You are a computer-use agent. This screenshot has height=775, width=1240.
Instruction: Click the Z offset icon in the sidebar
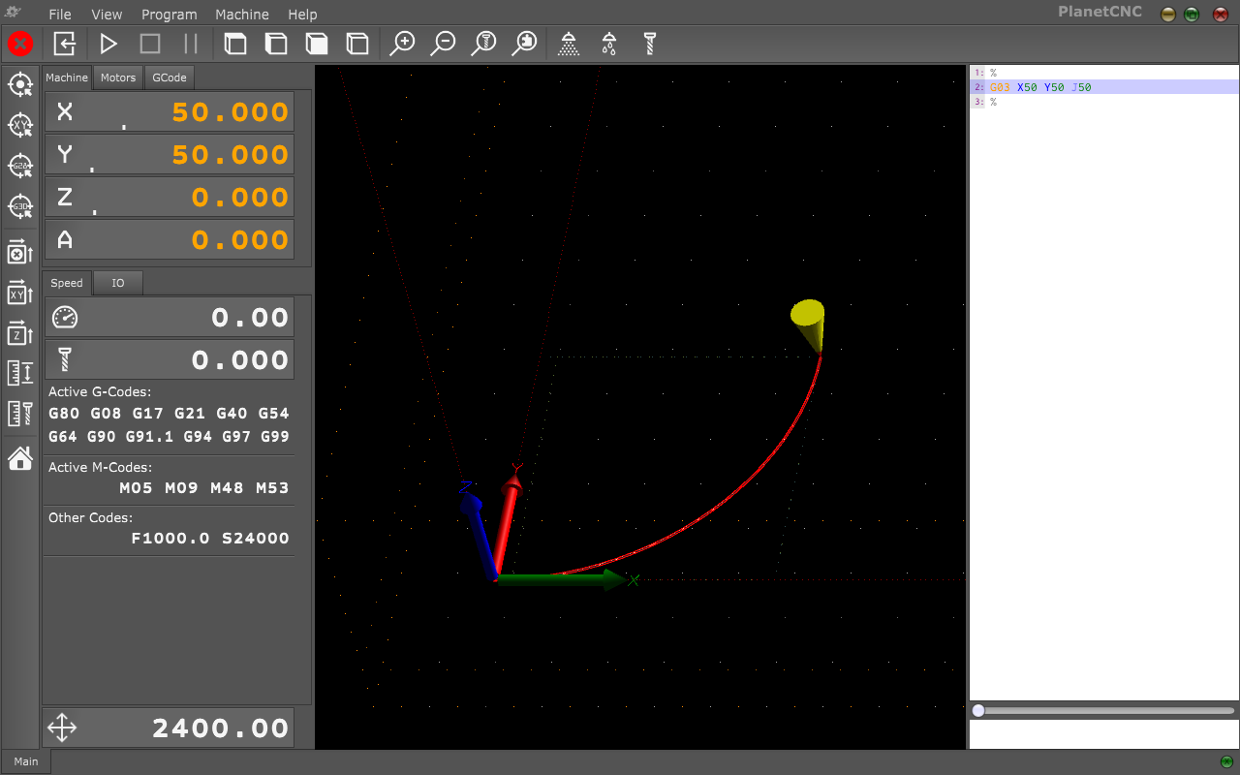coord(20,333)
